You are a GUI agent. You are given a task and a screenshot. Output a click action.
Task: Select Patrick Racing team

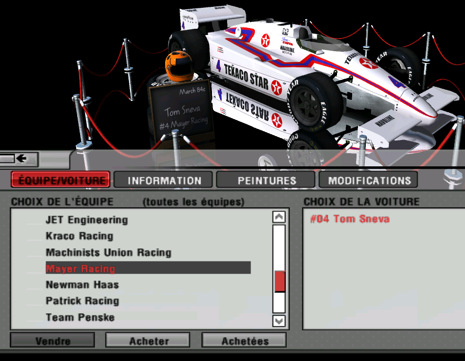83,301
